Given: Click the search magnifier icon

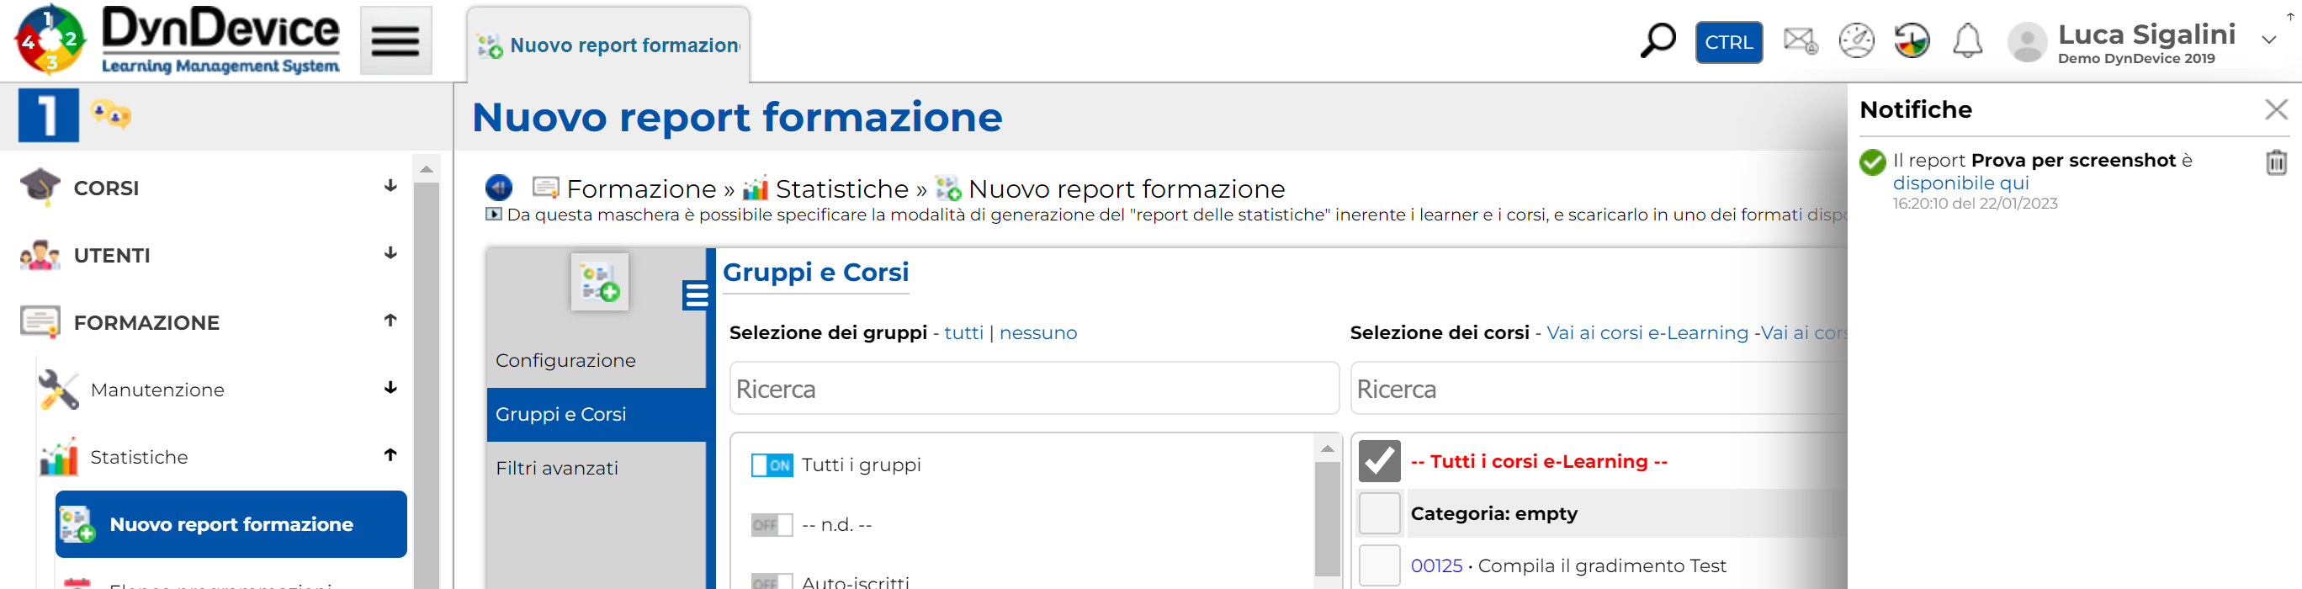Looking at the screenshot, I should 1657,41.
